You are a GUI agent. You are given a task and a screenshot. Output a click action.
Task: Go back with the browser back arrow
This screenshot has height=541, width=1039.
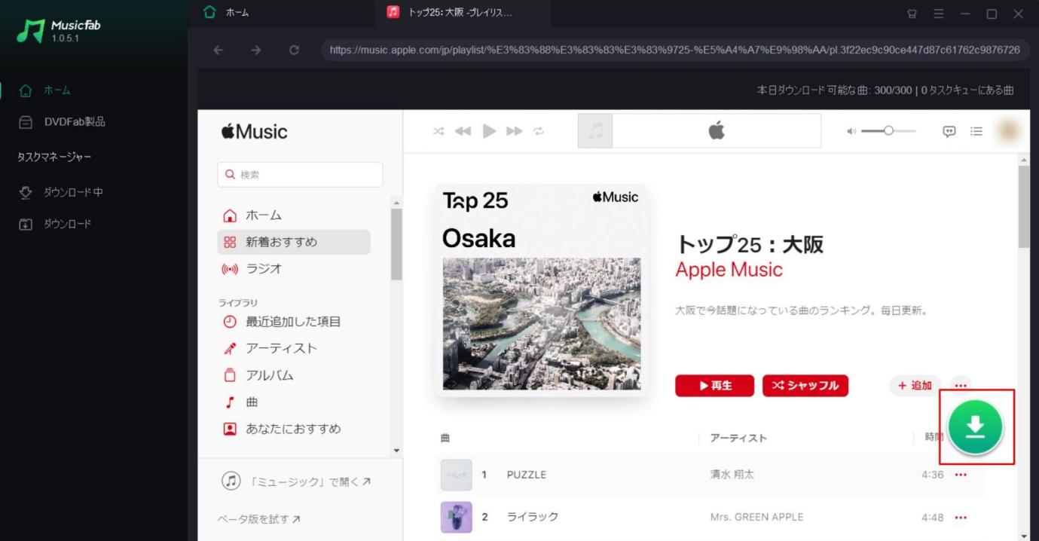pyautogui.click(x=218, y=50)
